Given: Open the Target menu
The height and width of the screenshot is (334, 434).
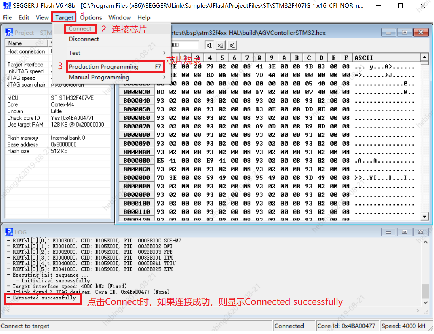Looking at the screenshot, I should pyautogui.click(x=64, y=17).
